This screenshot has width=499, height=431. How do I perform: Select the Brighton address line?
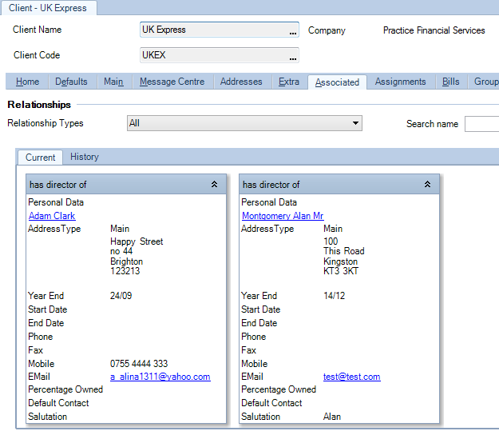tap(127, 261)
